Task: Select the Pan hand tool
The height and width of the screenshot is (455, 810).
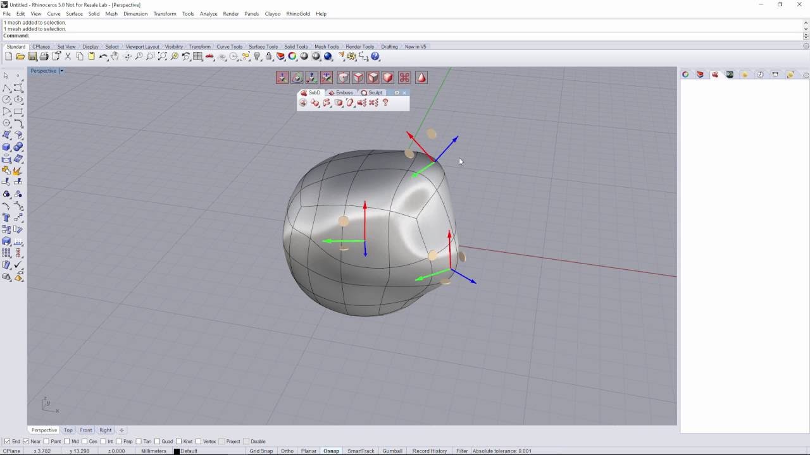Action: point(115,57)
